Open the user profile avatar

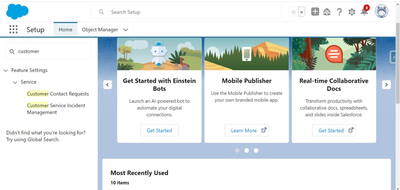(x=381, y=12)
